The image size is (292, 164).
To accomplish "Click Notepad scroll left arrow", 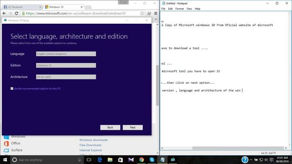I will click(x=162, y=148).
